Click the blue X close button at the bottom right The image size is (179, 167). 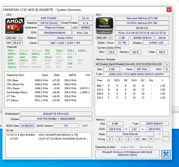click(166, 154)
